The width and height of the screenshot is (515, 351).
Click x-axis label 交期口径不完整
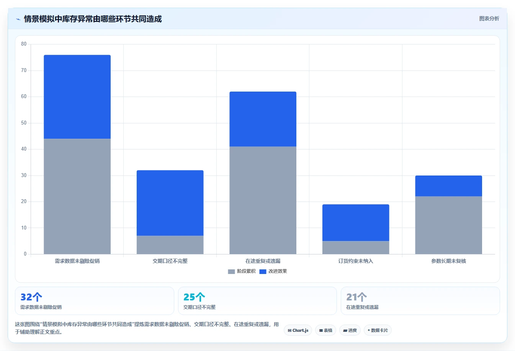coord(170,261)
